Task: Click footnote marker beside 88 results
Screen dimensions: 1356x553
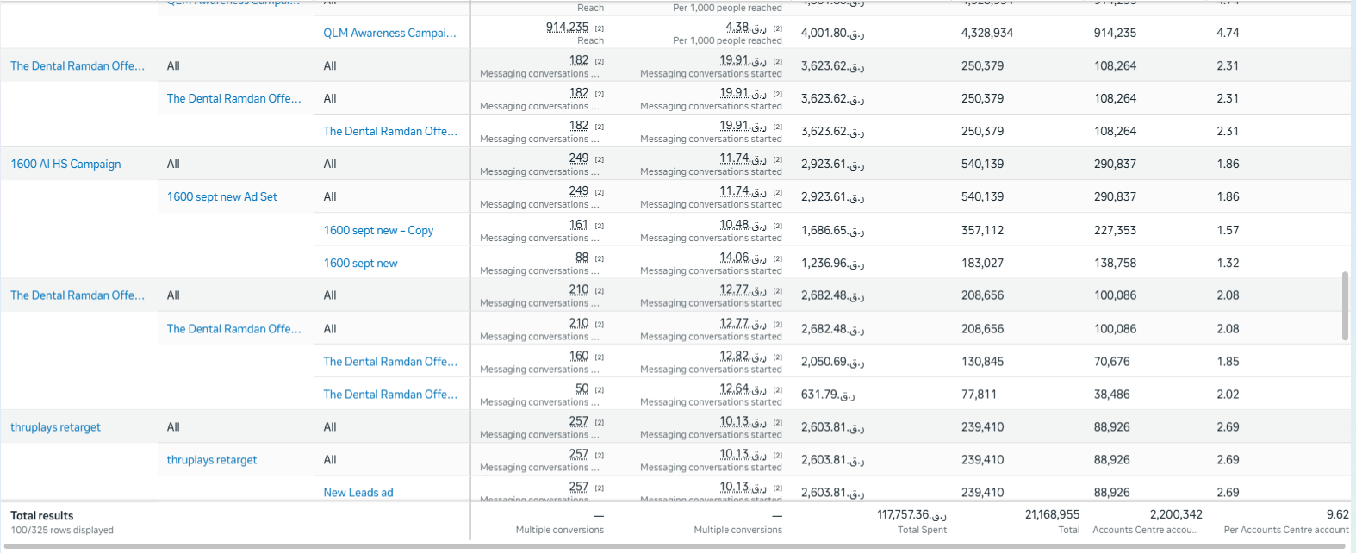Action: (600, 258)
